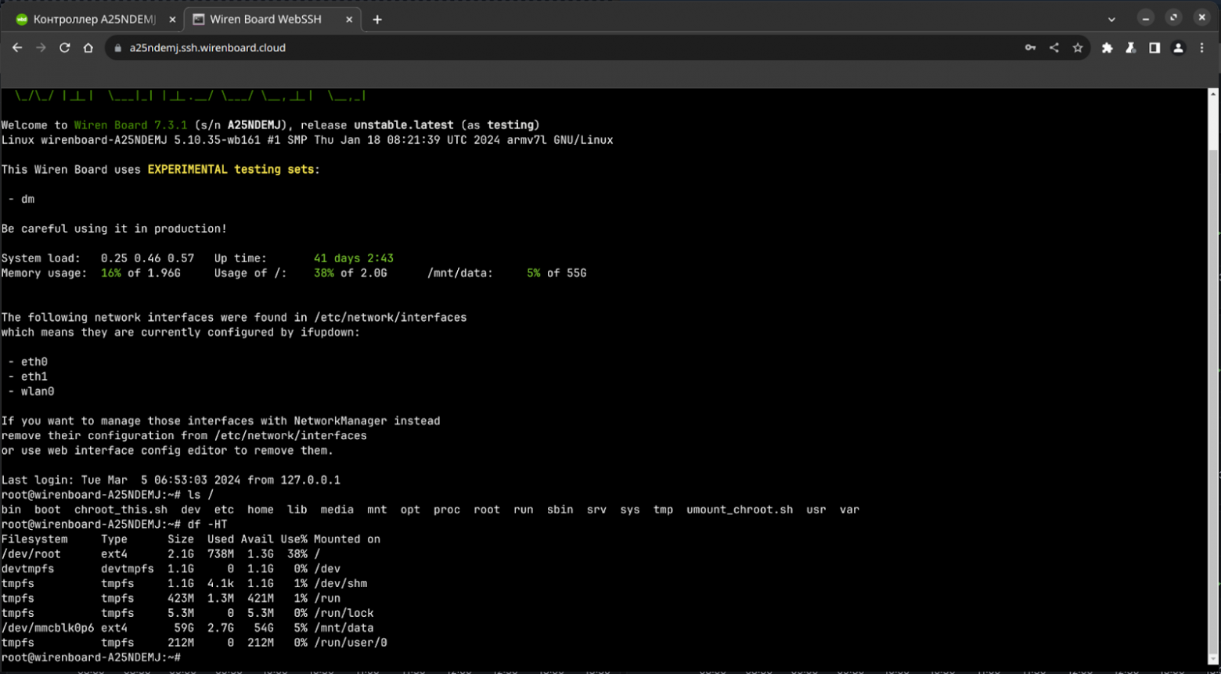
Task: Click the uptime value '41 days 2:43'
Action: click(x=354, y=258)
